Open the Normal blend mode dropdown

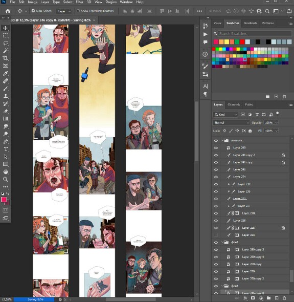(x=232, y=123)
